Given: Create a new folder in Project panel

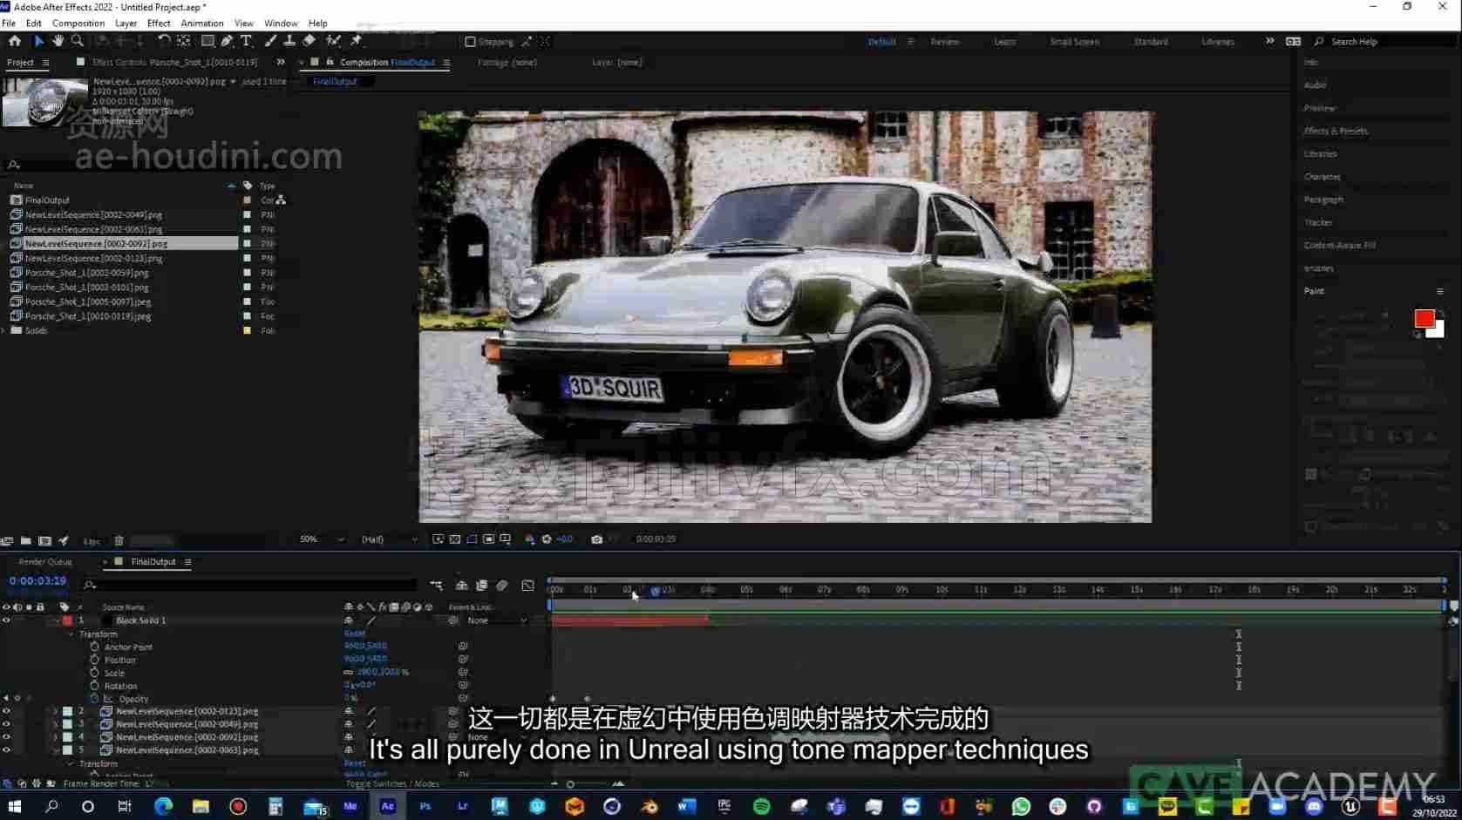Looking at the screenshot, I should [25, 541].
